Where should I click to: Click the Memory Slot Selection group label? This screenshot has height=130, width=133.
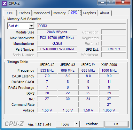[x=24, y=19]
